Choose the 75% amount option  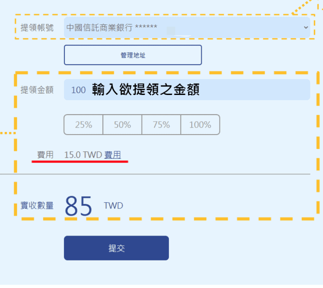(161, 125)
